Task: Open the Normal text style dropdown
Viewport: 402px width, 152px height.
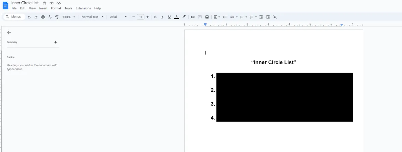Action: [x=92, y=17]
